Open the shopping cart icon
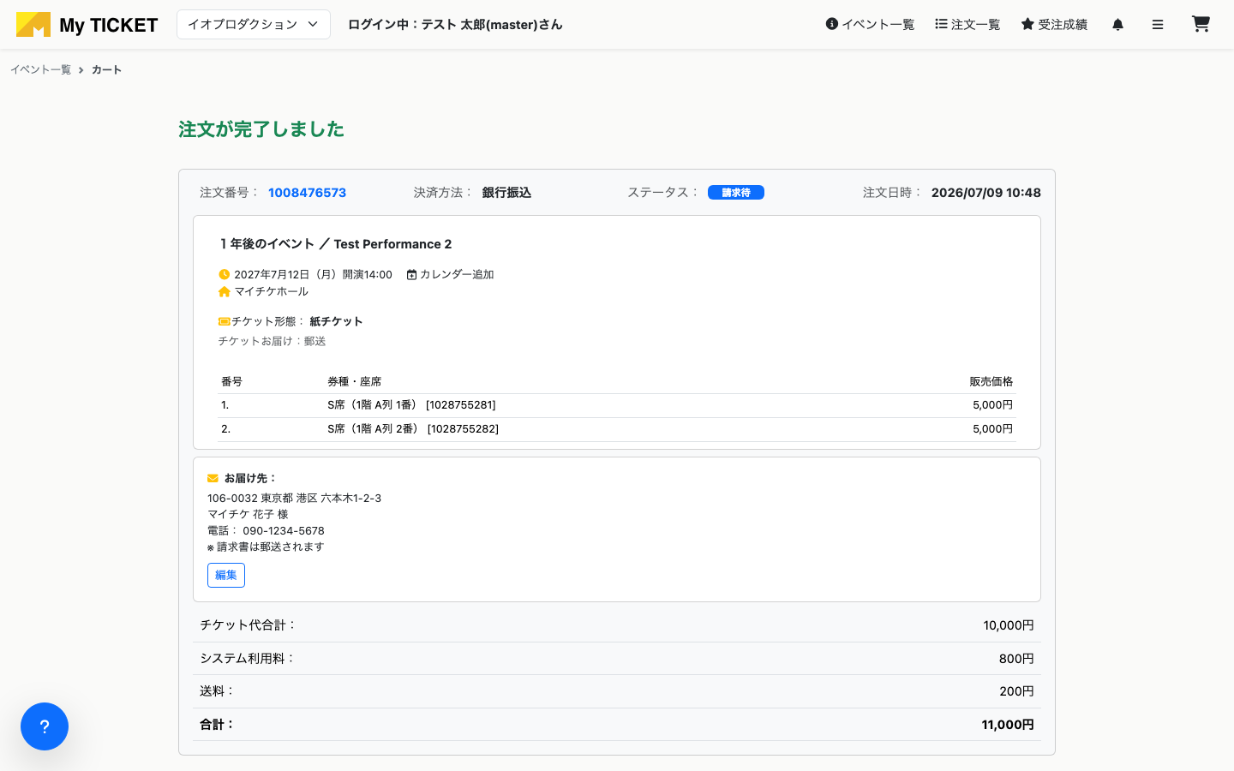1234x771 pixels. click(1201, 24)
